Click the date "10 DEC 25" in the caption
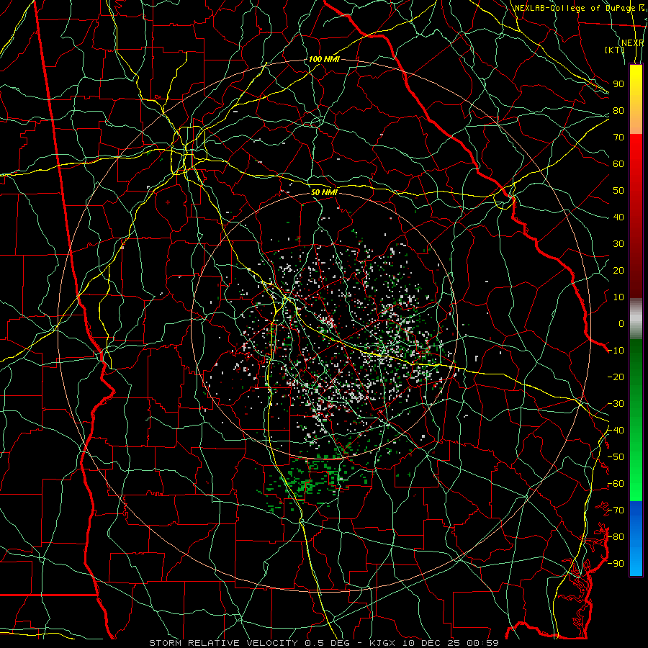This screenshot has width=648, height=648. coord(431,643)
